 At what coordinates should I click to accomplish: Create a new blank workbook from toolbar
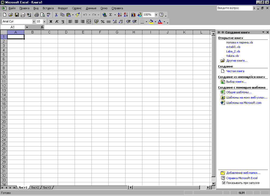pos(5,15)
